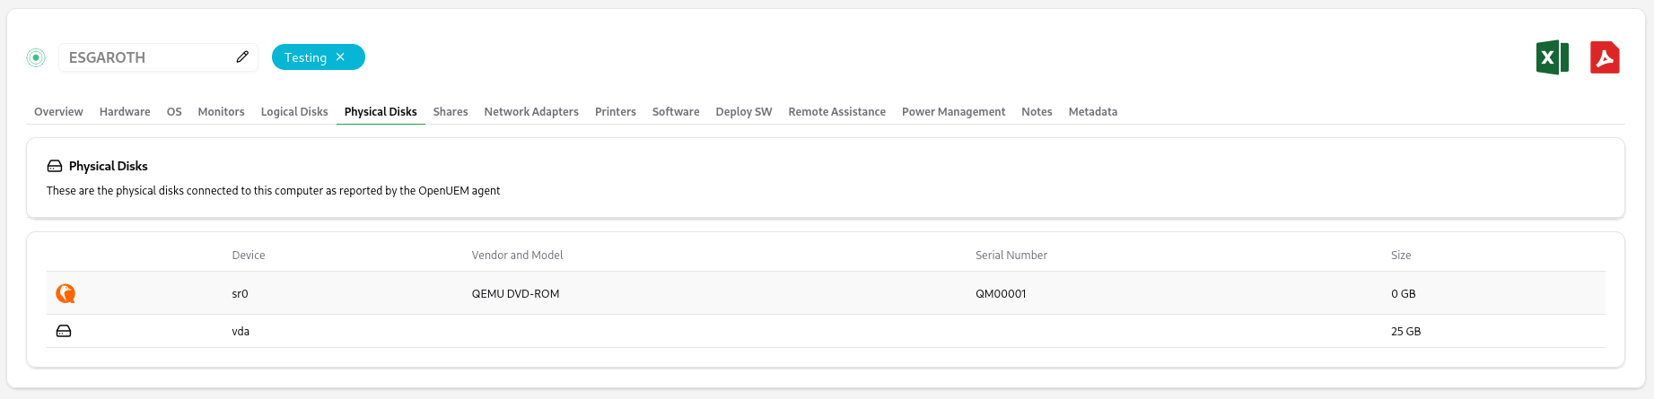1654x399 pixels.
Task: Click the hard disk icon for vda
Action: 64,331
